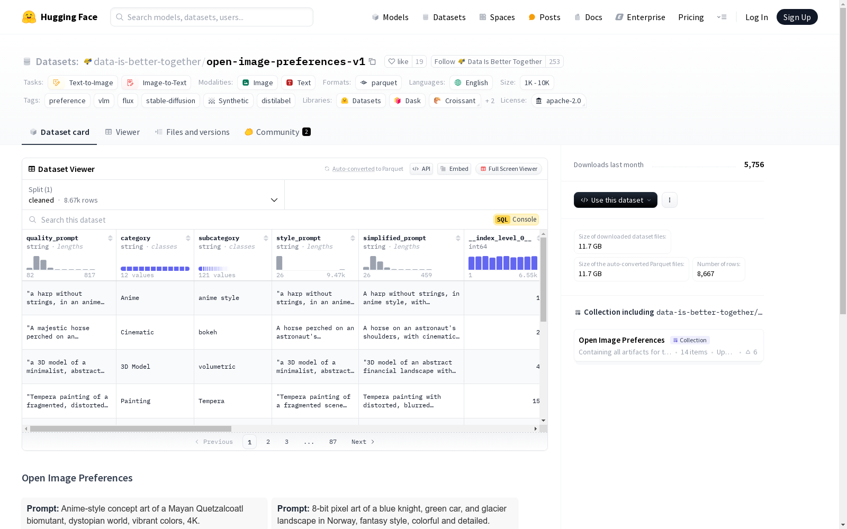Open Spaces in the top navigation

[x=497, y=17]
